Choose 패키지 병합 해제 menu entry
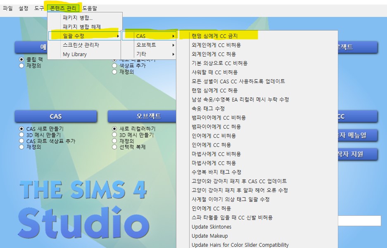The height and width of the screenshot is (248, 387). point(85,27)
